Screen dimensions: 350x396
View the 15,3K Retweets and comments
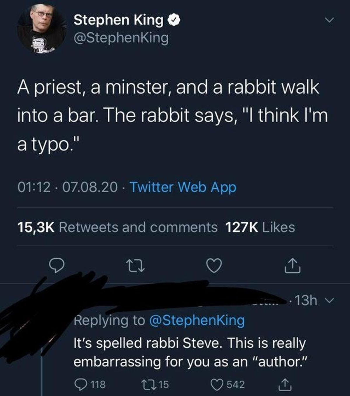point(118,227)
